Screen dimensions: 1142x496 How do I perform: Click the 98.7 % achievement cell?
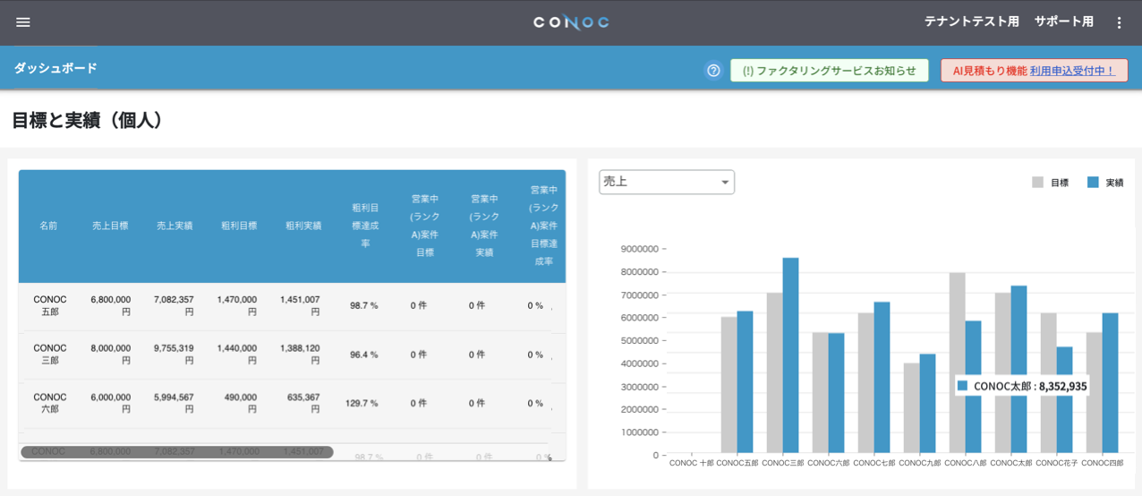363,305
